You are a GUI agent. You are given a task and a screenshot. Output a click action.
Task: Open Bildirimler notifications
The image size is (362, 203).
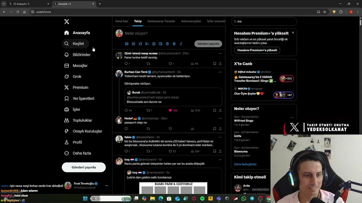(77, 55)
